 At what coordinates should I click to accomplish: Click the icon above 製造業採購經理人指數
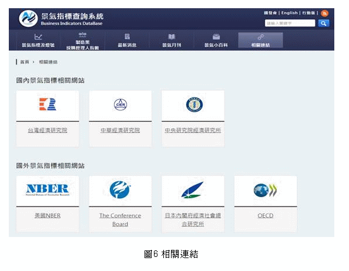83,35
